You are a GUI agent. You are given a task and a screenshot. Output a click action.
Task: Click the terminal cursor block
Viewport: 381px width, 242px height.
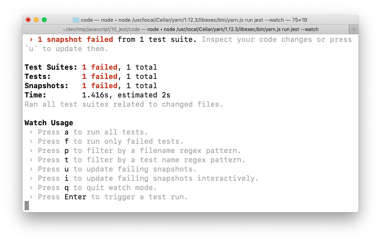[x=27, y=206]
